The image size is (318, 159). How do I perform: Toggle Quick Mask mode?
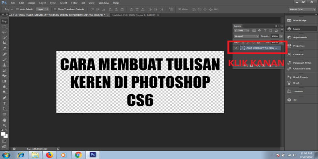(x=4, y=141)
